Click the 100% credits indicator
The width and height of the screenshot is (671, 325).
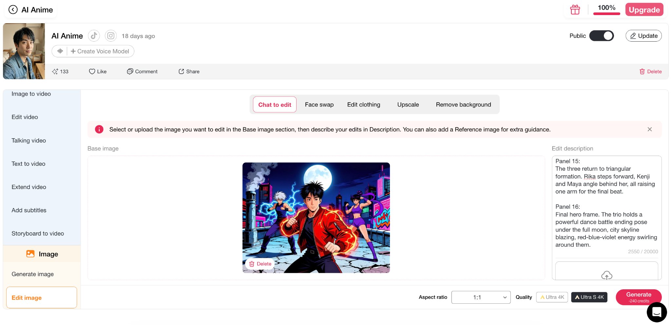(606, 9)
